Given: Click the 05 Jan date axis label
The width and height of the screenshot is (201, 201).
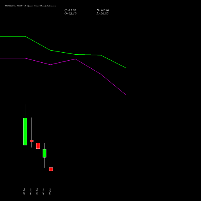Looking at the screenshot, I should coord(31,191).
